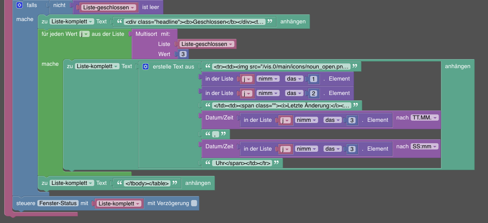The height and width of the screenshot is (223, 488).
Task: Open the nimm dropdown in the TT.MM. Datum/Zeit row
Action: tap(307, 120)
